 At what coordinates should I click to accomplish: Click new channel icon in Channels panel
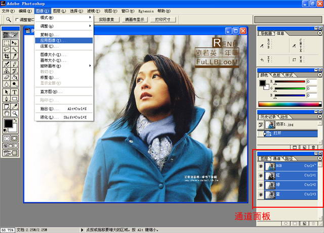click(x=304, y=223)
